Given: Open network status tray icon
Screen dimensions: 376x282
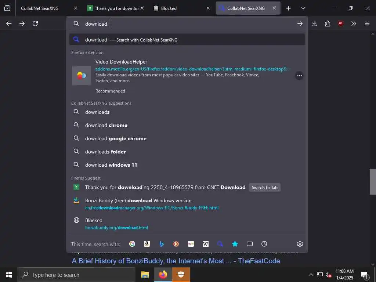Looking at the screenshot, I should 320,275.
